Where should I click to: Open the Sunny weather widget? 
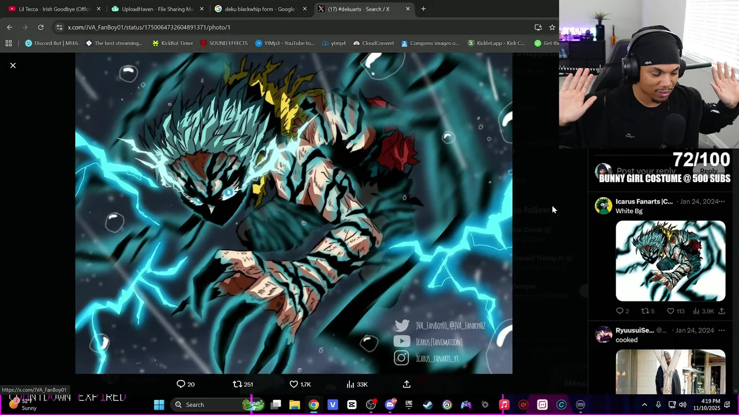(23, 405)
